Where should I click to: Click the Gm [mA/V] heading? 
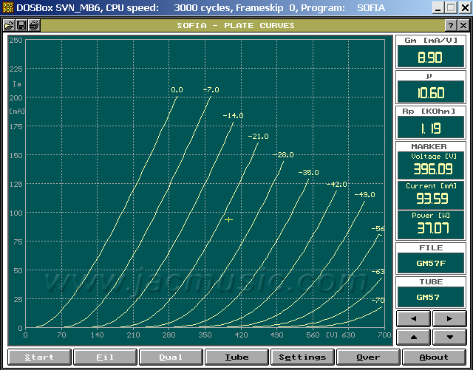tap(431, 40)
